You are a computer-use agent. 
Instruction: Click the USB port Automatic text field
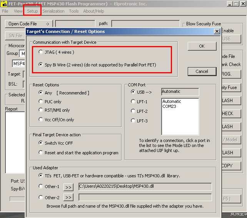point(180,92)
